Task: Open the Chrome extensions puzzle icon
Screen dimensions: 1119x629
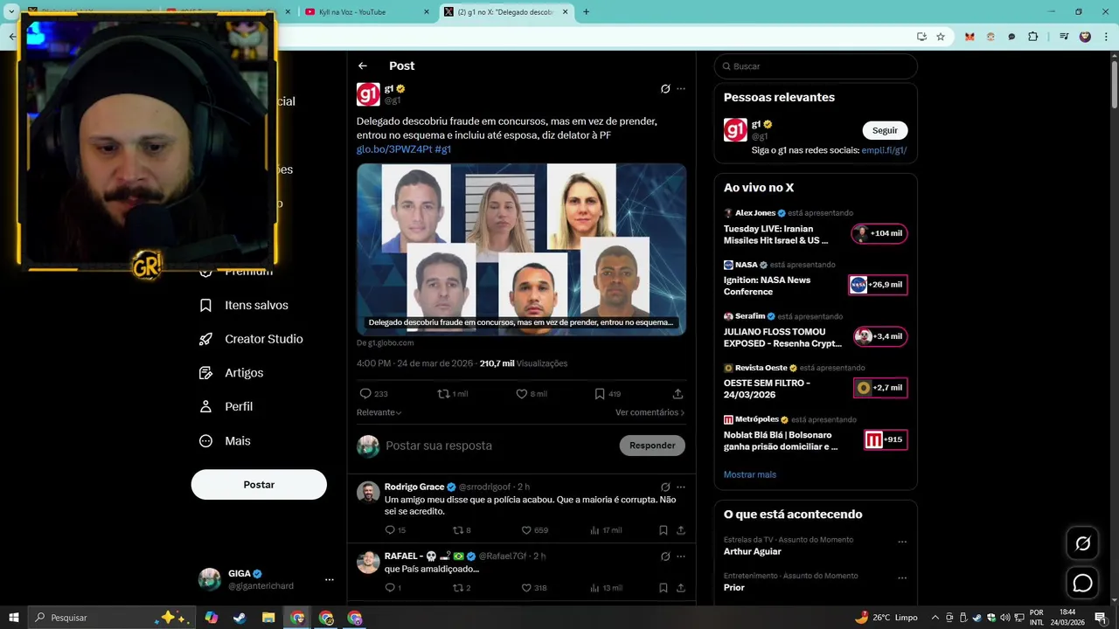Action: pyautogui.click(x=1033, y=37)
